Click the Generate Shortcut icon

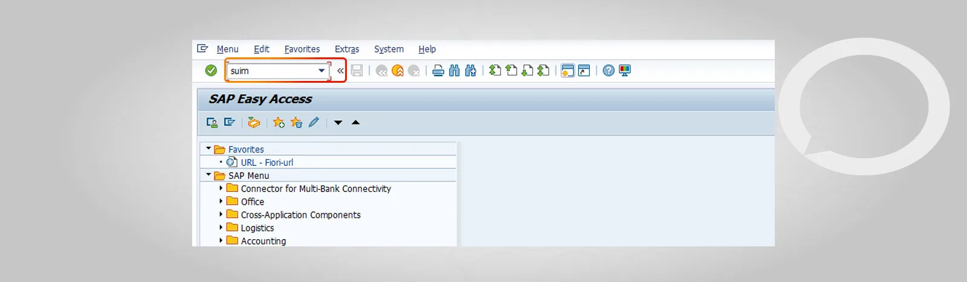pyautogui.click(x=584, y=71)
